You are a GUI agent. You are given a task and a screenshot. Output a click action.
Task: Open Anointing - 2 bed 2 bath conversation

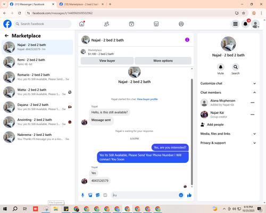(37, 122)
